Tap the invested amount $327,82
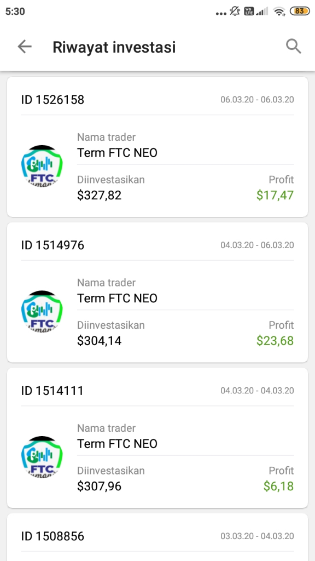 (x=100, y=196)
